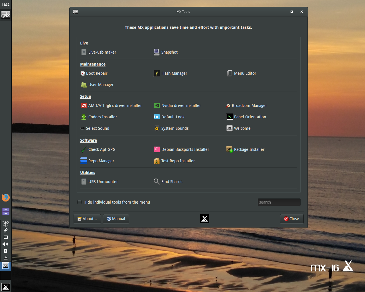Viewport: 365px width, 292px height.
Task: Open Test Repo Installer
Action: coord(175,161)
